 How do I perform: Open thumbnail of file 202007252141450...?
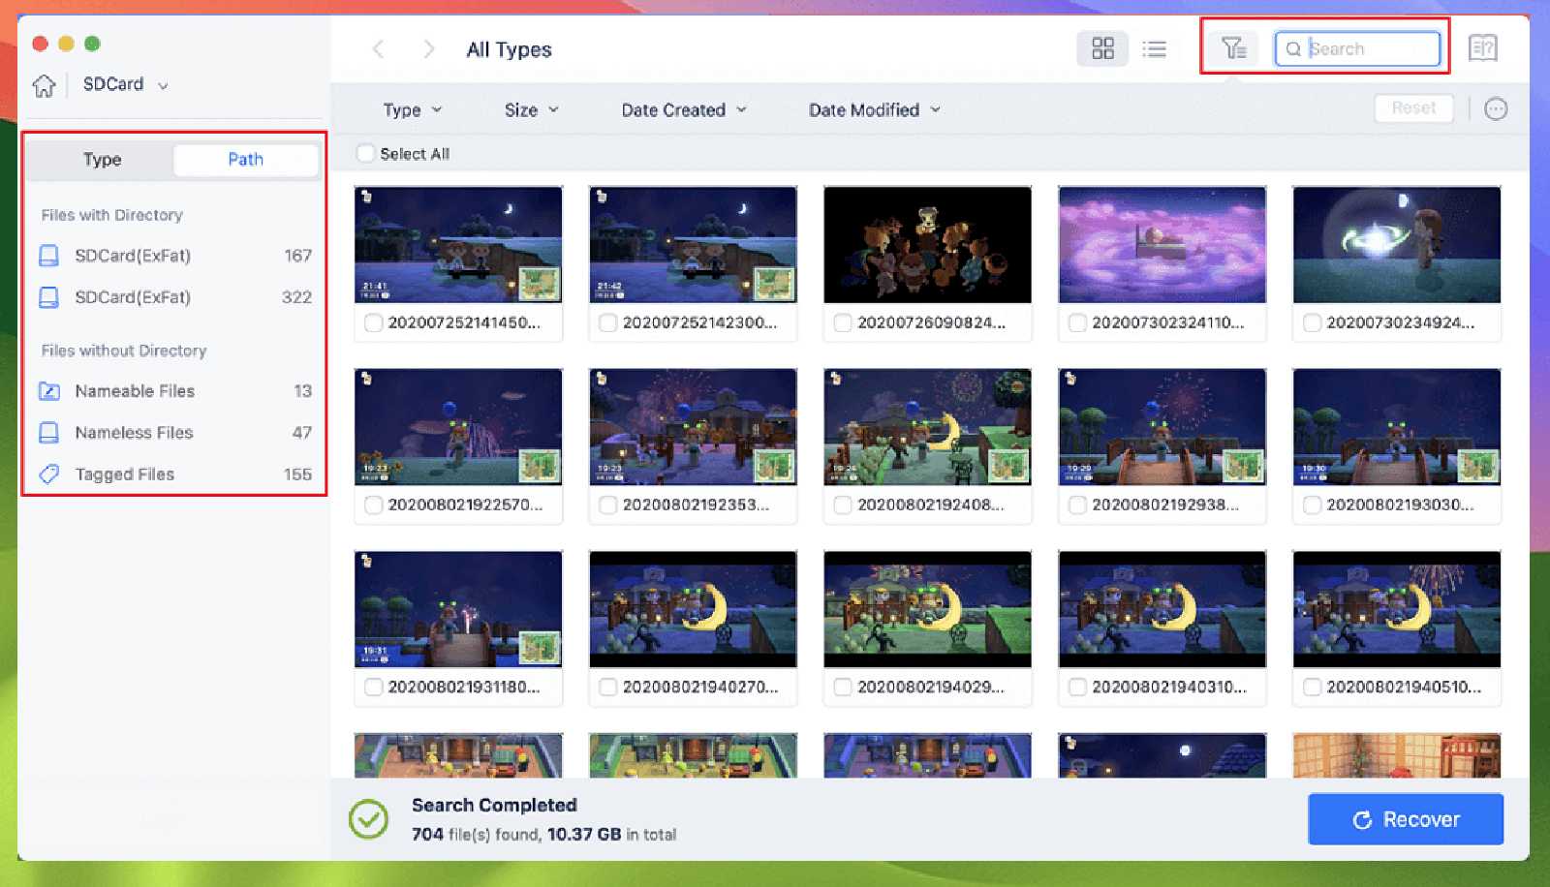click(458, 245)
